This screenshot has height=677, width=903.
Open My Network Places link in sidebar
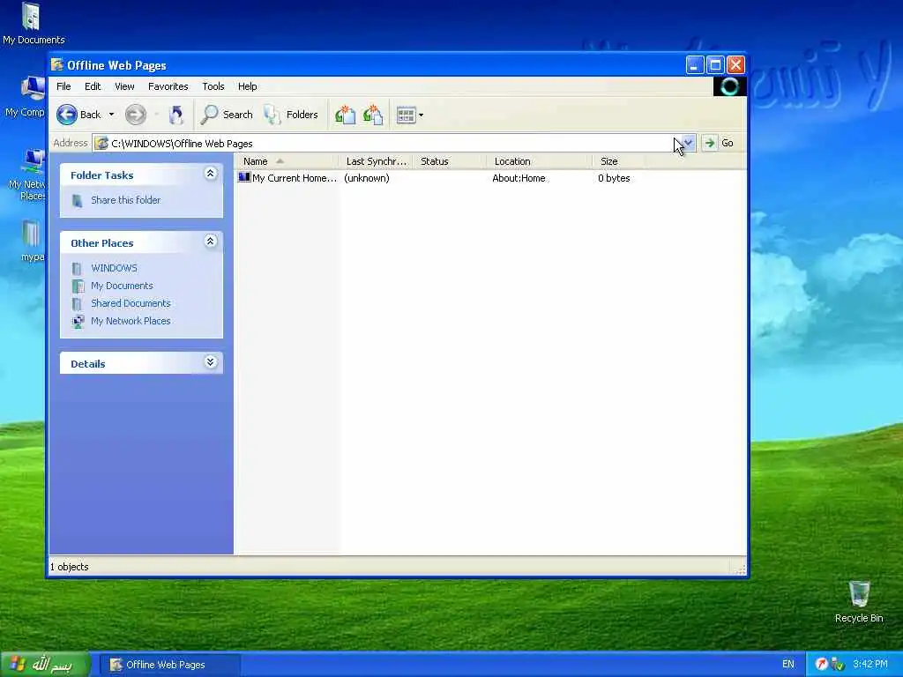coord(131,321)
